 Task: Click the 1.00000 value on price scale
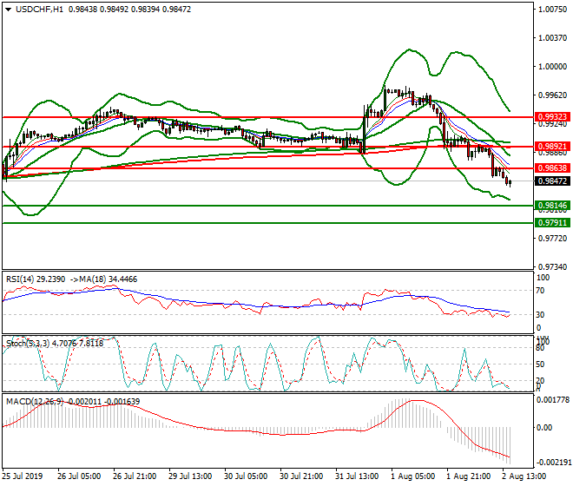click(552, 66)
